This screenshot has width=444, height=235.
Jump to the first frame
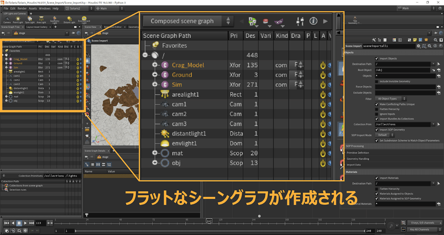[x=7, y=223]
